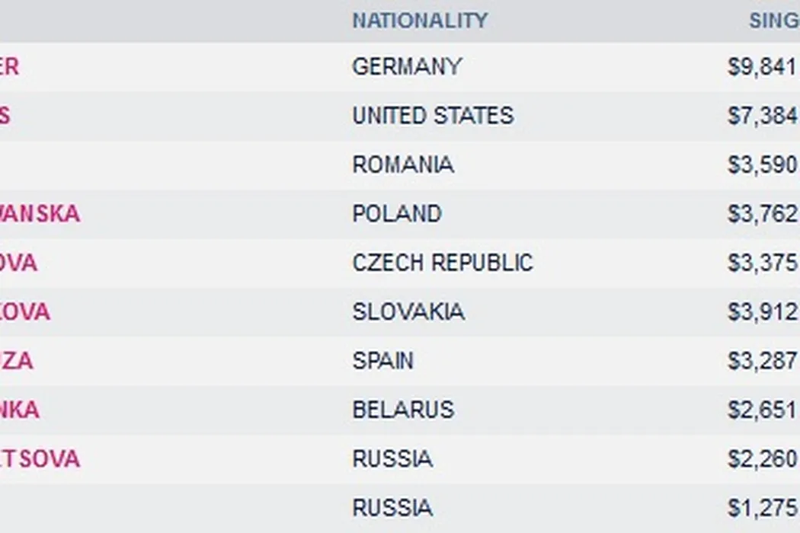
Task: Open the player name ending in WANSKA
Action: [x=39, y=214]
